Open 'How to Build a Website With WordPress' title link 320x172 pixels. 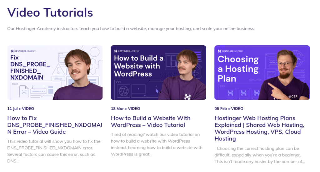click(151, 122)
